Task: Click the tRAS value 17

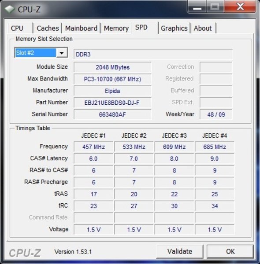Action: click(93, 194)
